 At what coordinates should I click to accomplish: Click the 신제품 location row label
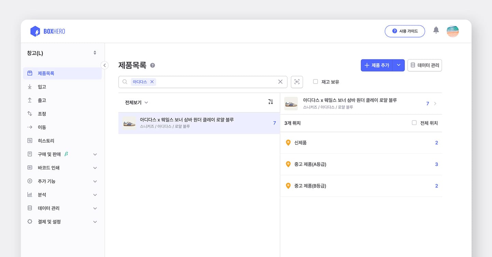(300, 142)
